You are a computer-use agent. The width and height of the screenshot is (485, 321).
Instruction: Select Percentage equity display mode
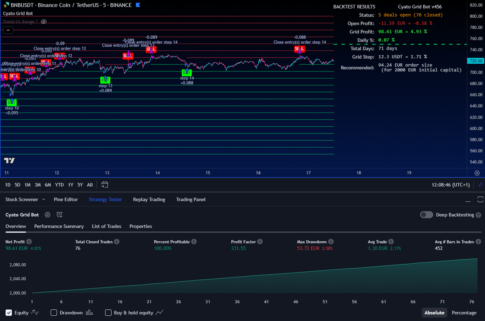click(x=464, y=313)
